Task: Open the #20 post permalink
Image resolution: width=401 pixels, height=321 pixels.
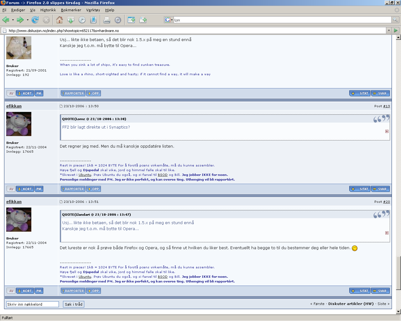Action: 387,202
